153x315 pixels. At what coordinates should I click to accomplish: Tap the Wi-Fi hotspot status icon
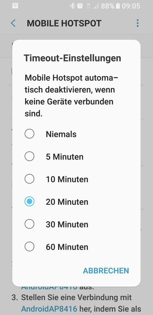coord(15,6)
